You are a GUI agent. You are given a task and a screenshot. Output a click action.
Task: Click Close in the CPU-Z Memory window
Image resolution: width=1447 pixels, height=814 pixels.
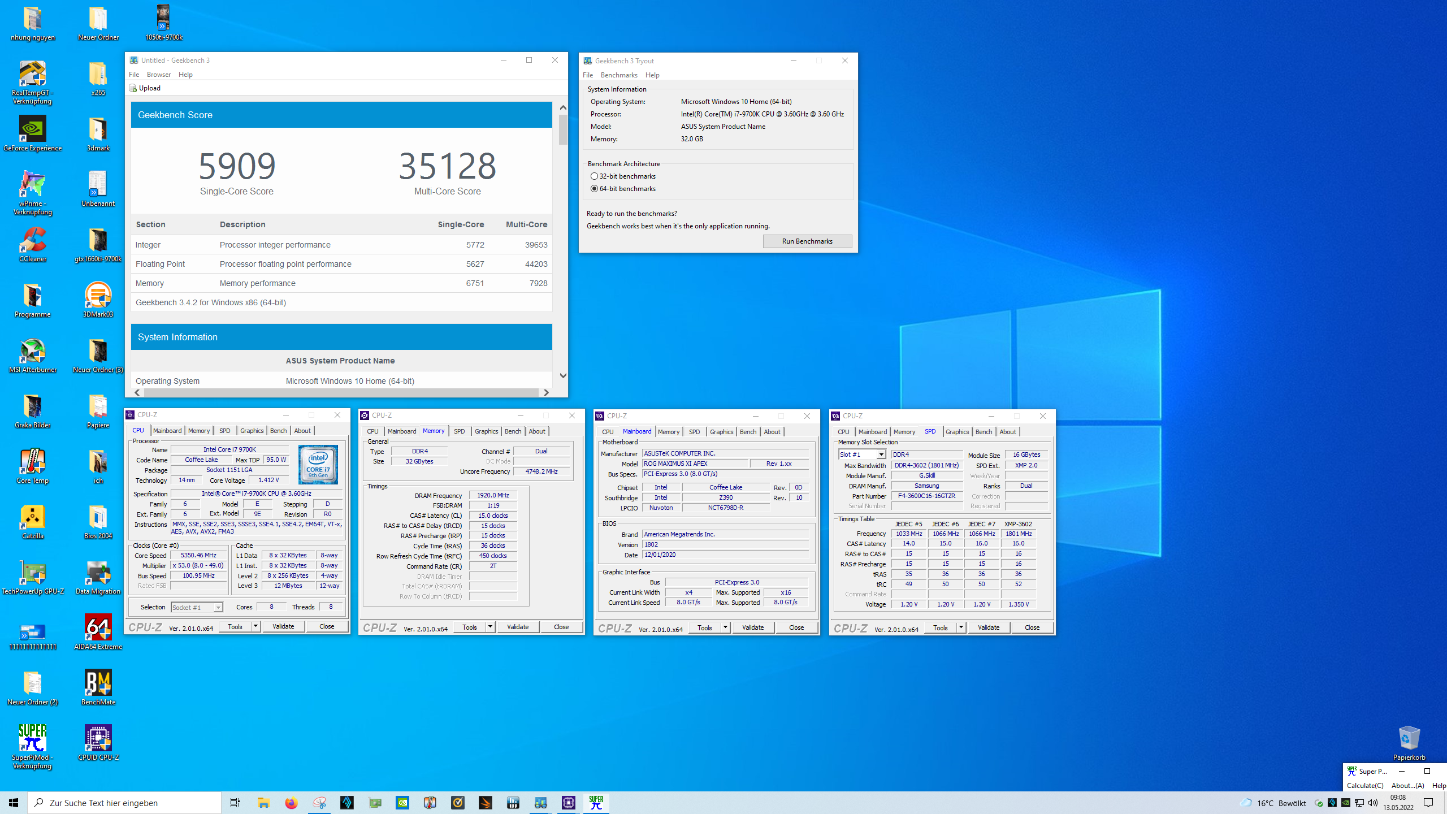click(x=561, y=627)
